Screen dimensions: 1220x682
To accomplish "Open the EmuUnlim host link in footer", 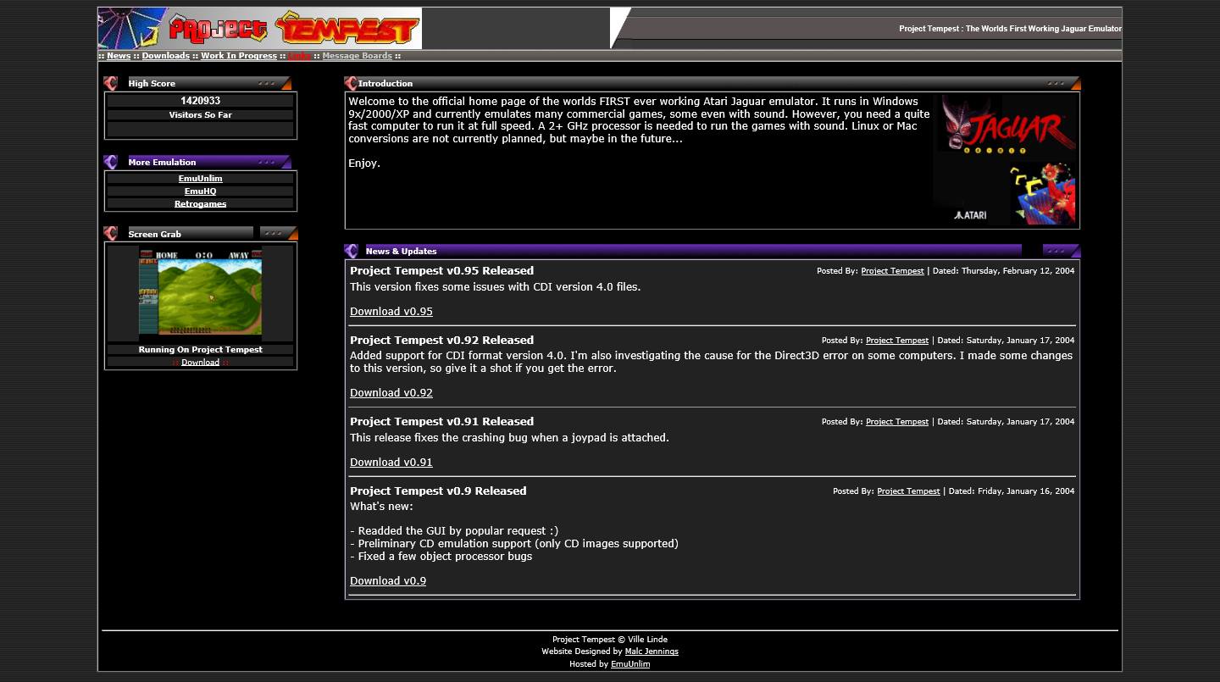I will 630,664.
